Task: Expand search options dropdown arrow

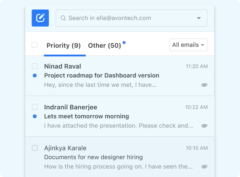Action: coord(199,18)
